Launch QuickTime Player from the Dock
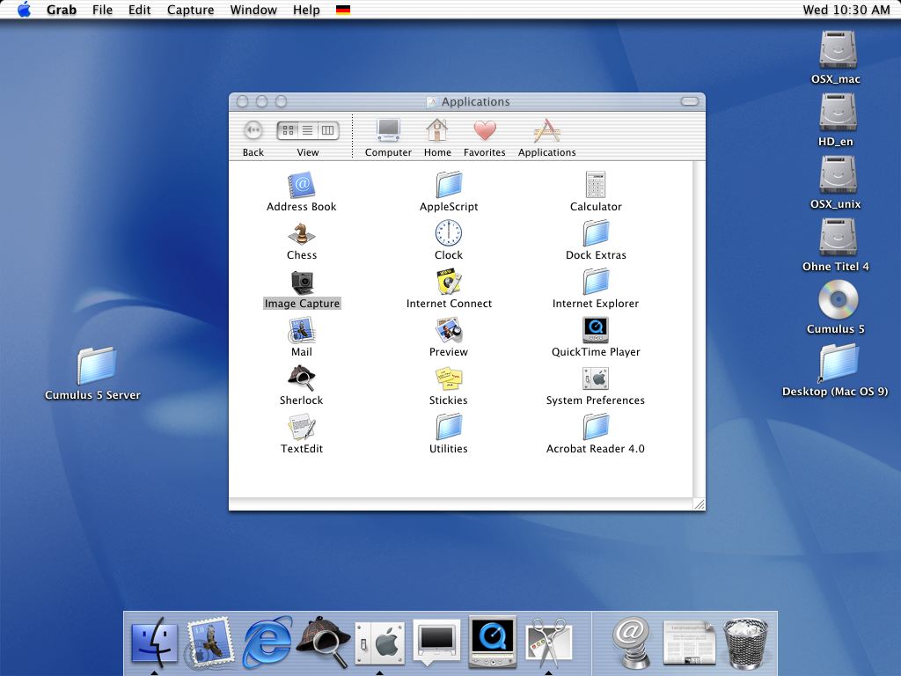 [493, 642]
